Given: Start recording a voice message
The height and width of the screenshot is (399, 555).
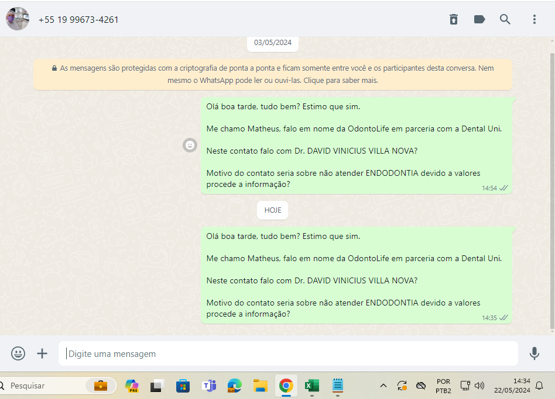Looking at the screenshot, I should pos(534,353).
